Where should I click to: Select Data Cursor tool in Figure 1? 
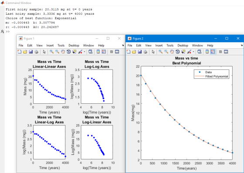75,52
